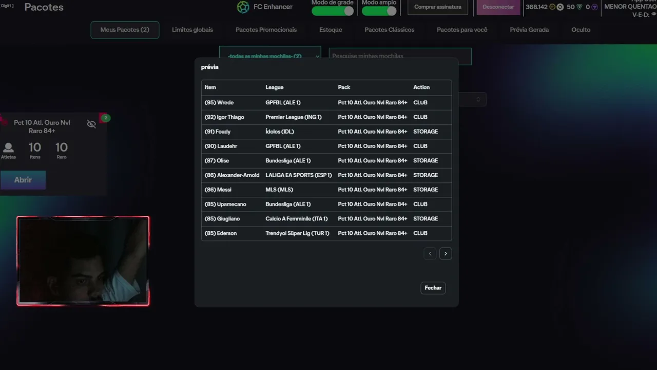
Task: Close the prévia dialog with Fechar
Action: point(433,288)
